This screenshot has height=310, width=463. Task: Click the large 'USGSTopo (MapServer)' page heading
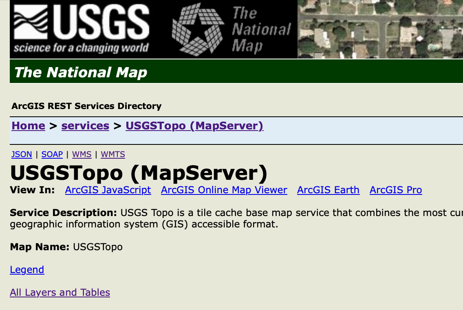pyautogui.click(x=139, y=172)
